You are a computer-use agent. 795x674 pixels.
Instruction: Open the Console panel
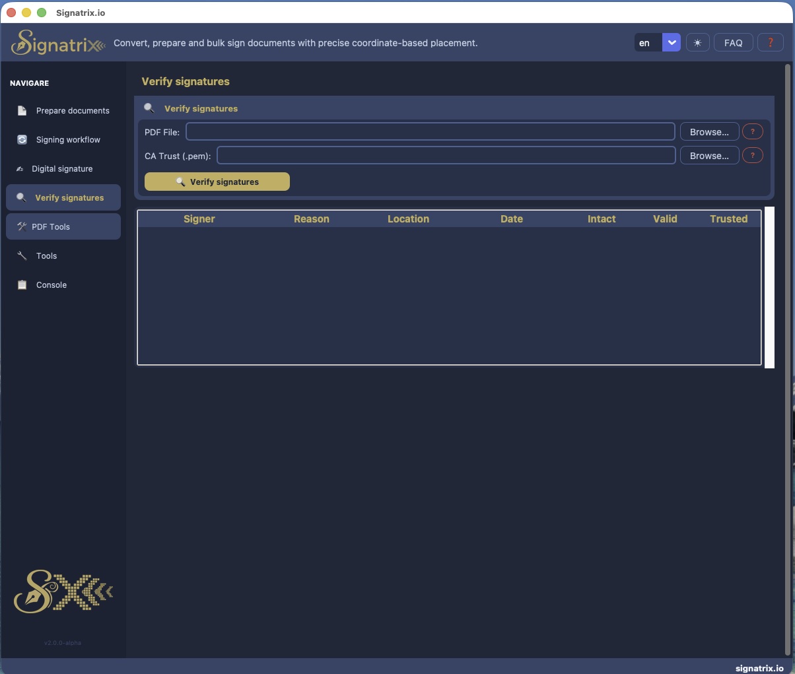pos(51,285)
